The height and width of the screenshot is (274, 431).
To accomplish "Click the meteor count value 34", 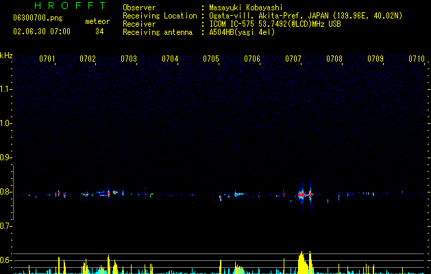I will coord(99,32).
